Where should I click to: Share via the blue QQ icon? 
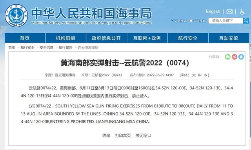(x=241, y=57)
